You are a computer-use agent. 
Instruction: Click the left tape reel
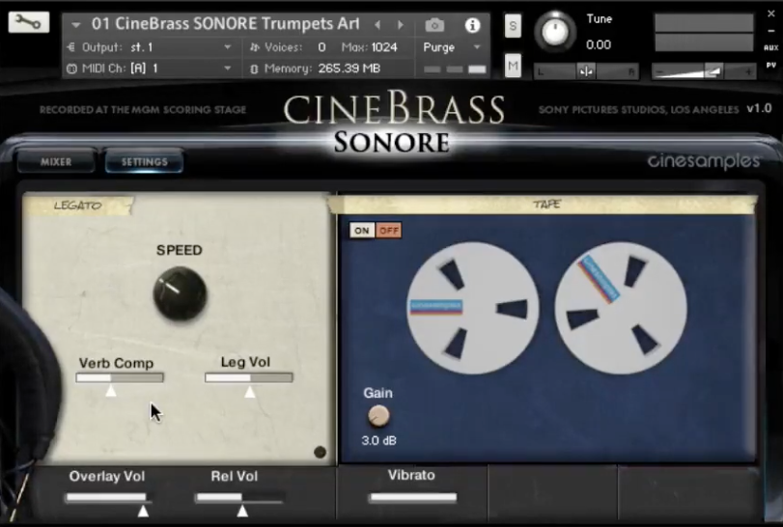tap(472, 308)
